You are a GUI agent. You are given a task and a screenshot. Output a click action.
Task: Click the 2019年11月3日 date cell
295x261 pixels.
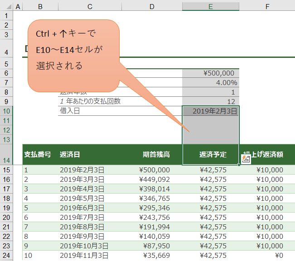(x=90, y=256)
